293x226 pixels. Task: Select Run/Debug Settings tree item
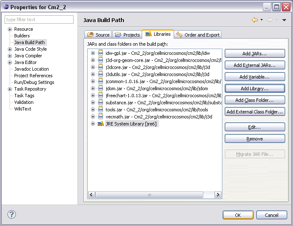point(34,82)
